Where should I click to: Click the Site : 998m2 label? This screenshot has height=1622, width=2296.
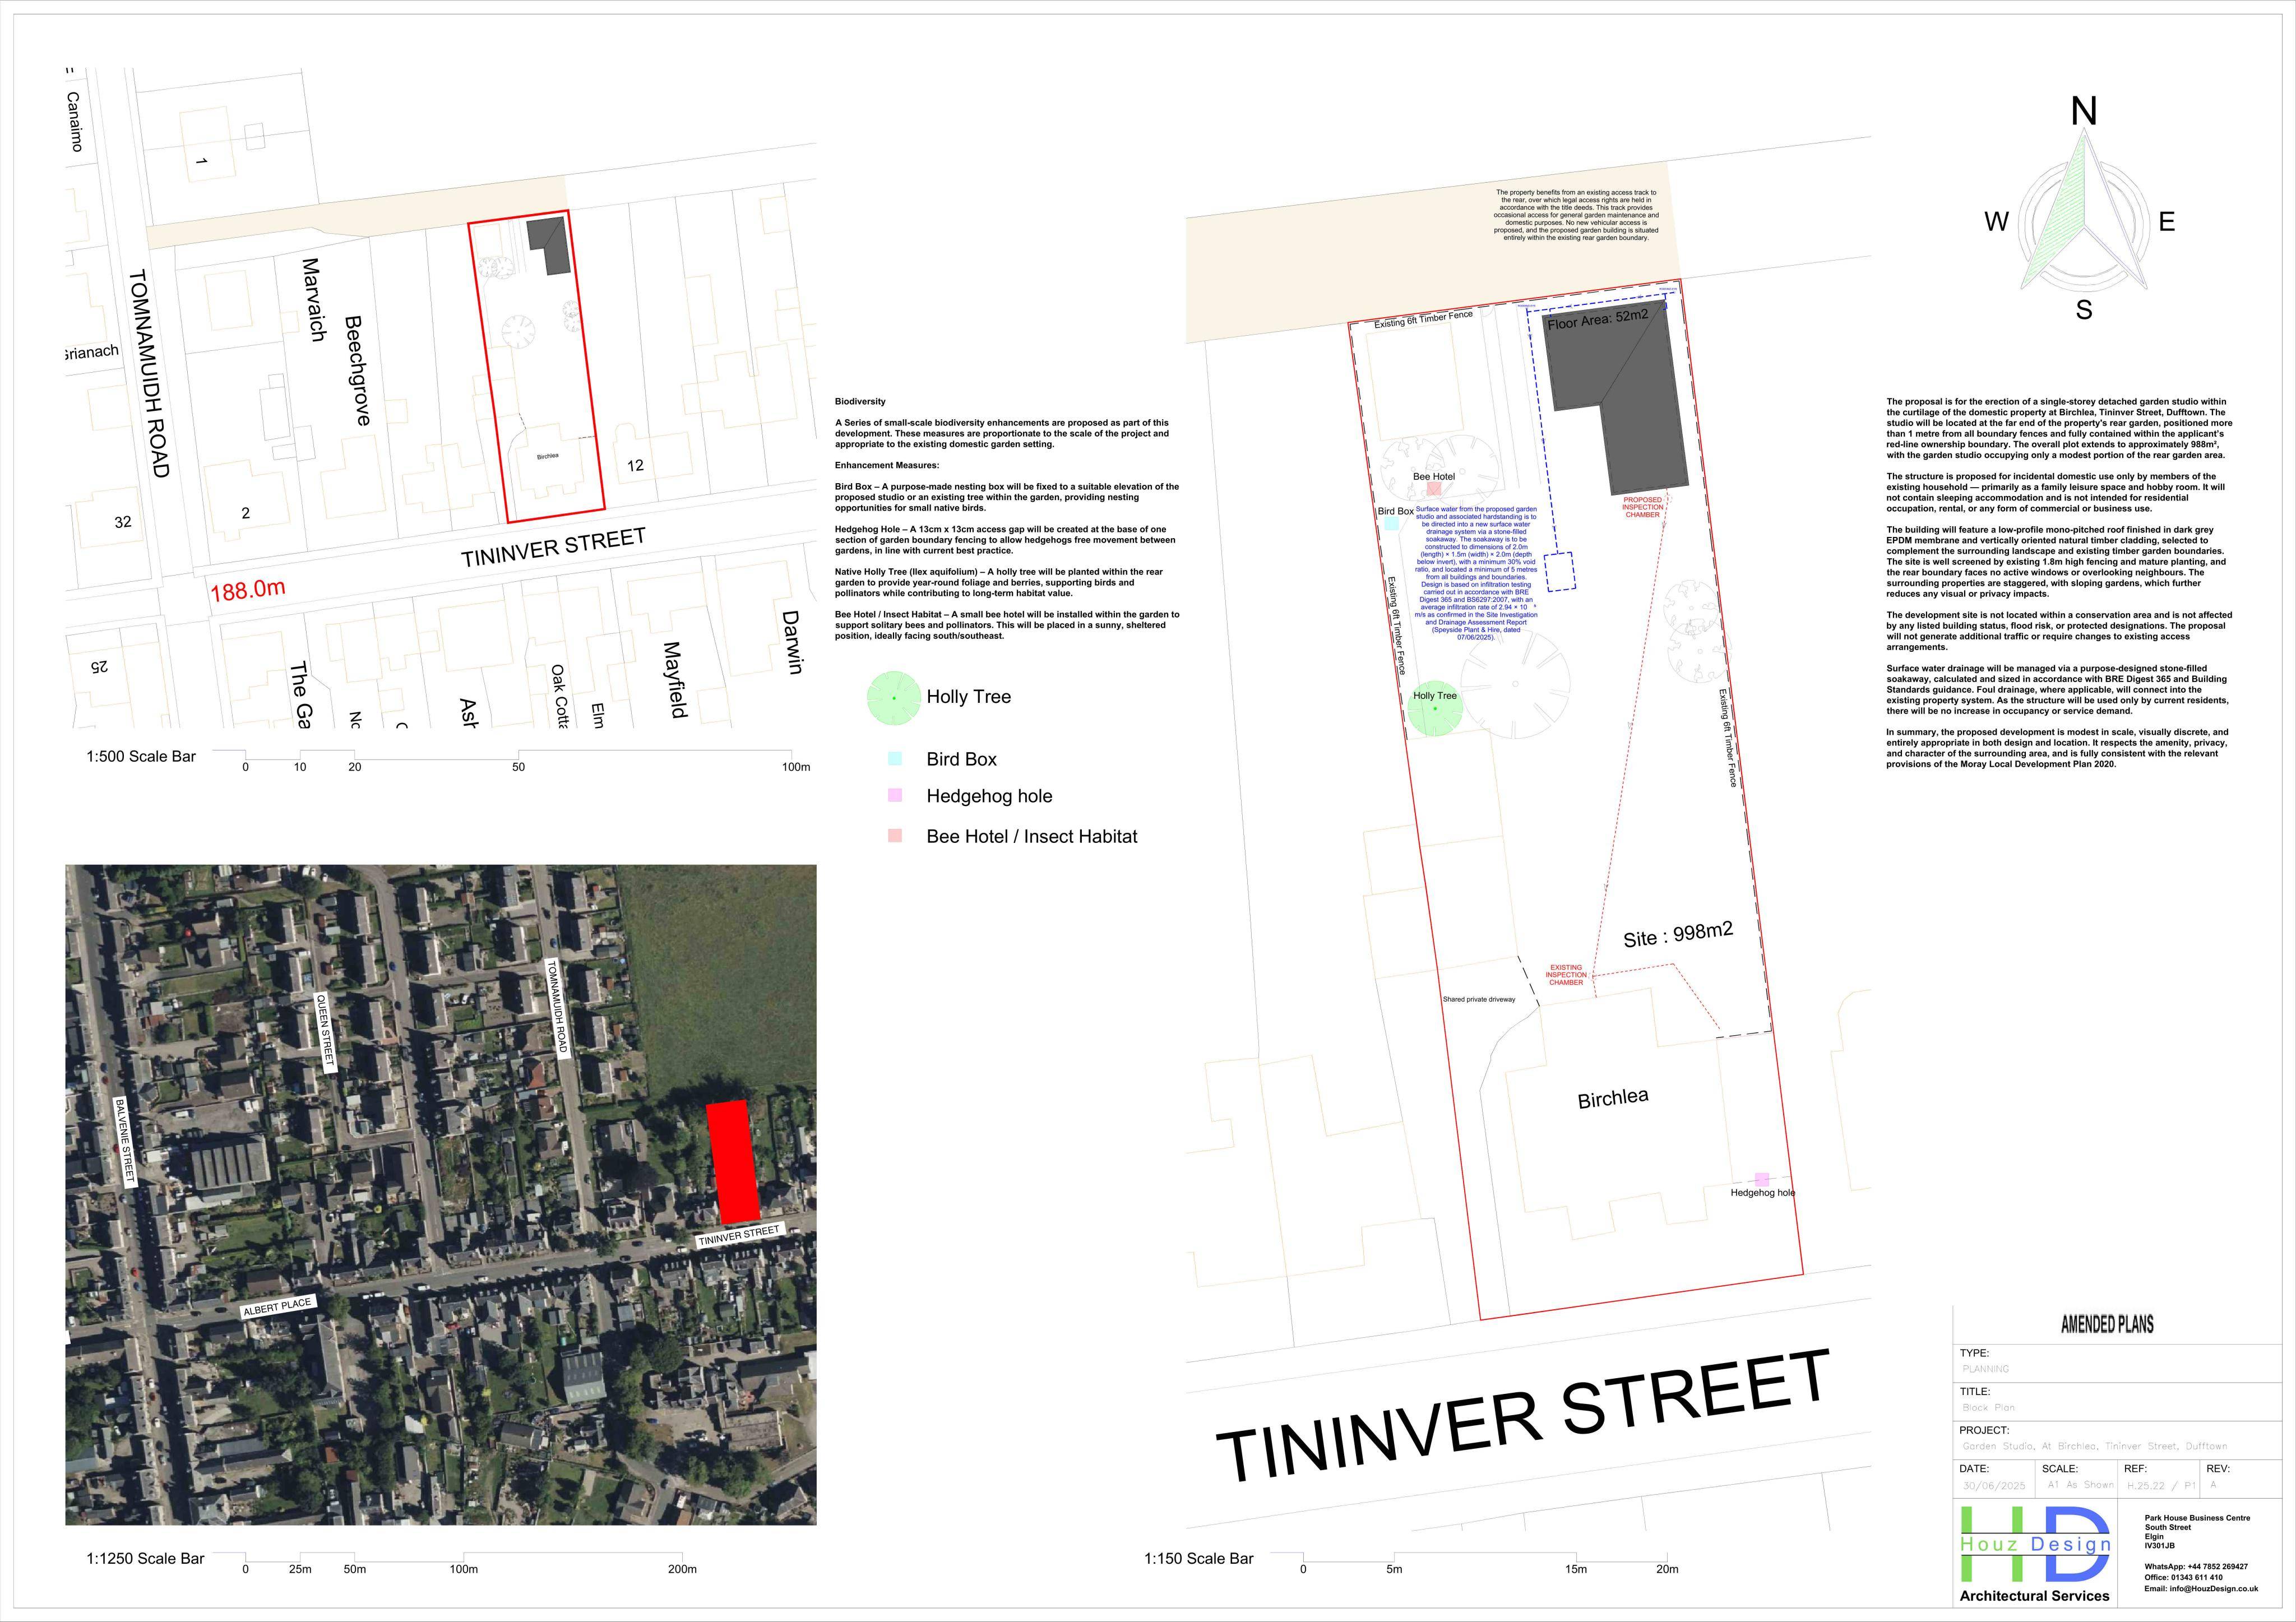click(x=1678, y=935)
